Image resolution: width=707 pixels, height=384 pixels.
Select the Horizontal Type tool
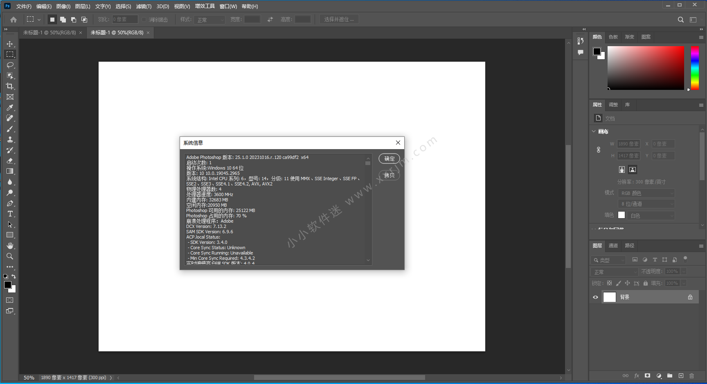click(x=10, y=214)
